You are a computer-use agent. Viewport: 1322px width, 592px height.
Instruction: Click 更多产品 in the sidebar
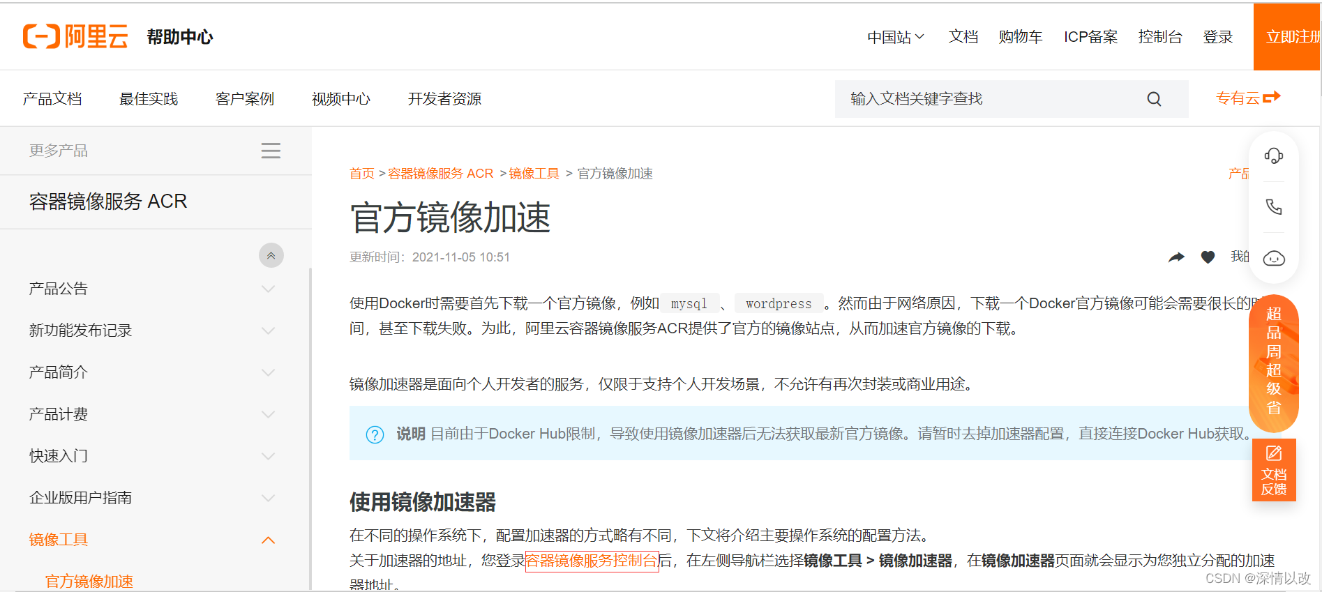click(59, 151)
